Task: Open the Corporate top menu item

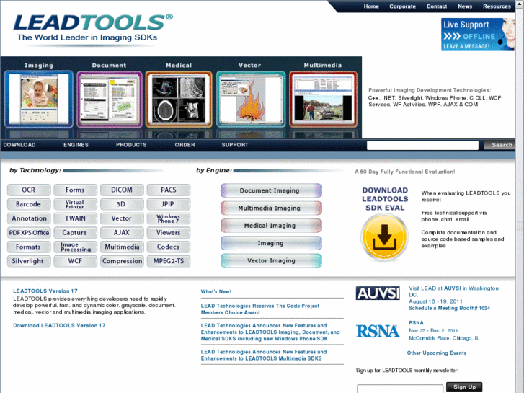Action: click(x=402, y=6)
